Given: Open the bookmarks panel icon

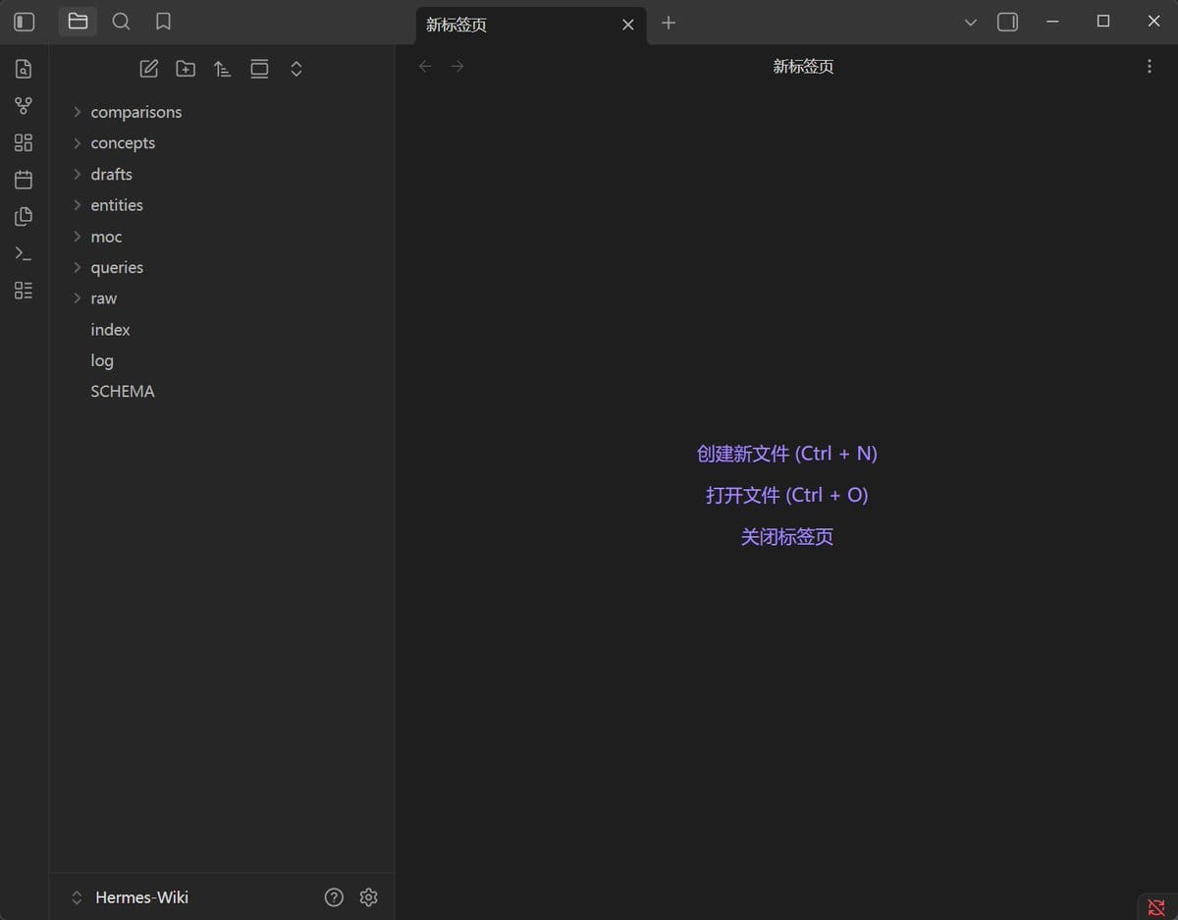Looking at the screenshot, I should click(x=164, y=22).
